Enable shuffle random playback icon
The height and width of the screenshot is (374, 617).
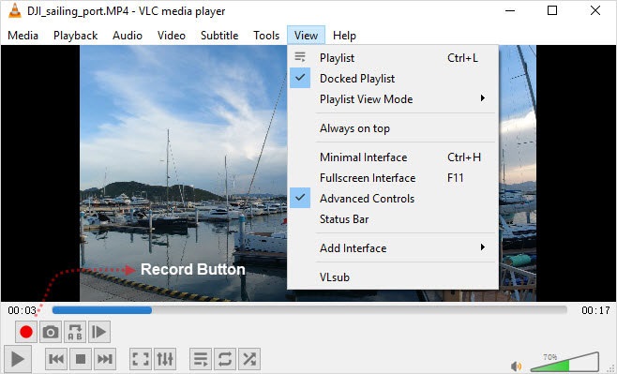click(x=249, y=359)
